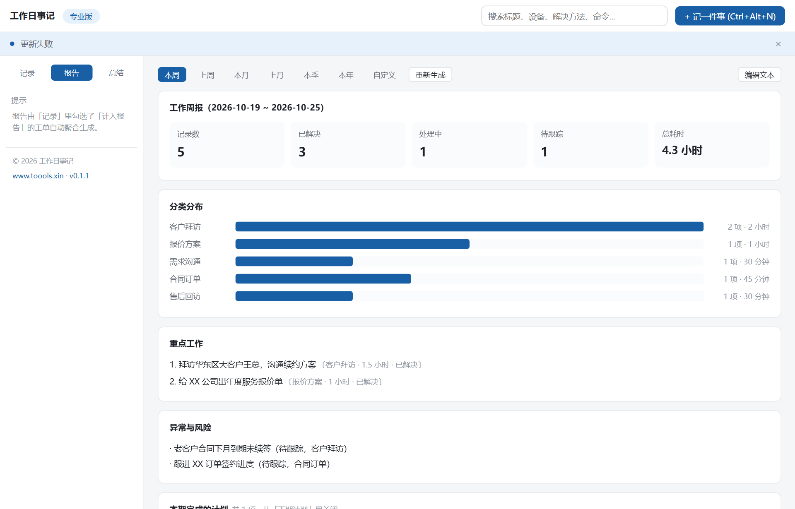Click the 编辑文本 button
Image resolution: width=795 pixels, height=509 pixels.
coord(759,75)
